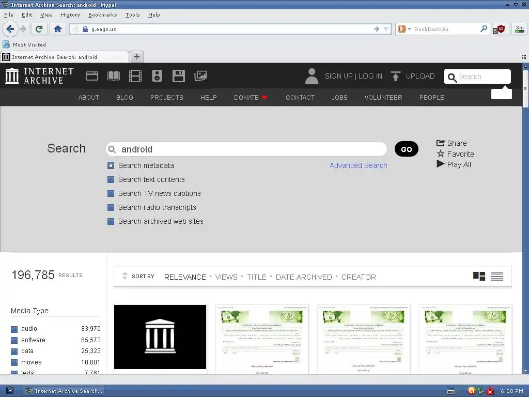Open the BLOG nav link

pos(125,98)
